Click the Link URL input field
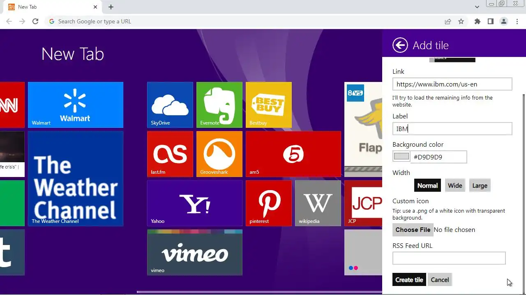The image size is (526, 295). point(452,84)
